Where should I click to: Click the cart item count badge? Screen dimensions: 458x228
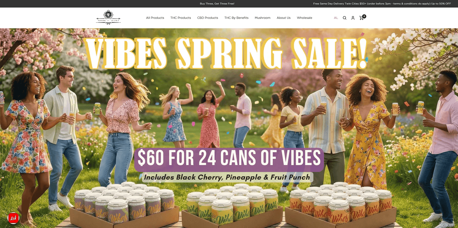364,16
